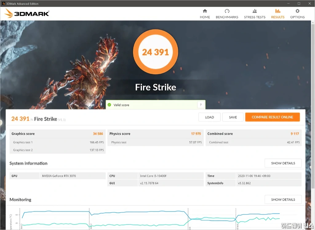Click the green valid score checkmark
This screenshot has width=315, height=230.
click(109, 105)
